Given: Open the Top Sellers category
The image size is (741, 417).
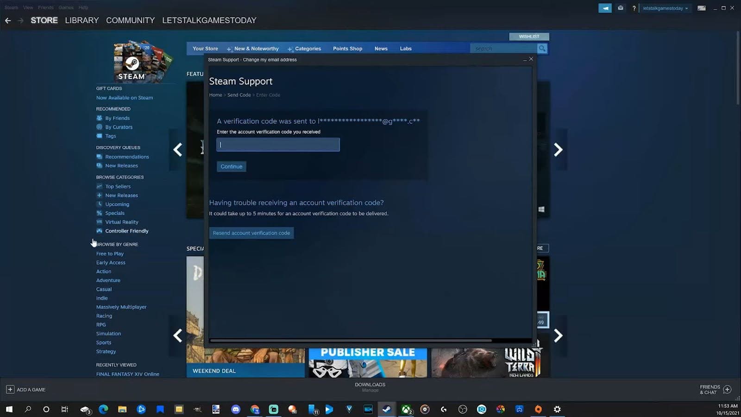Looking at the screenshot, I should tap(118, 187).
